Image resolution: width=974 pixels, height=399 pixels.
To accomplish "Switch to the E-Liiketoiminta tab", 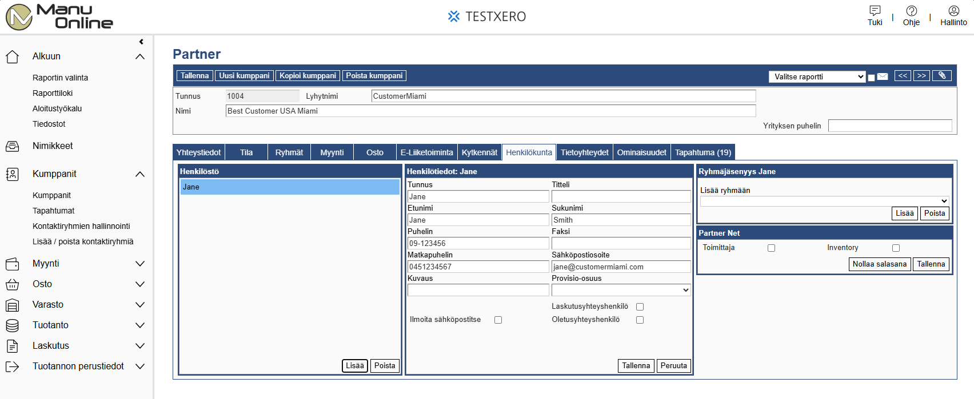I will [x=427, y=152].
